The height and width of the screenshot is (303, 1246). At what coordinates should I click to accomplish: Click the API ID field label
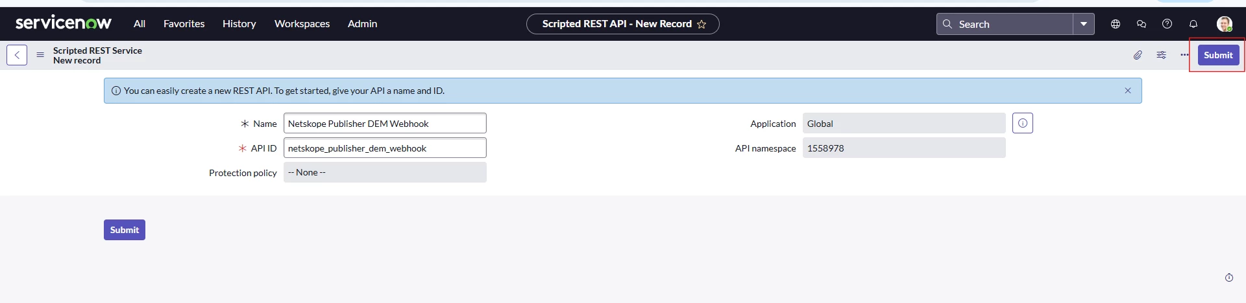[263, 148]
